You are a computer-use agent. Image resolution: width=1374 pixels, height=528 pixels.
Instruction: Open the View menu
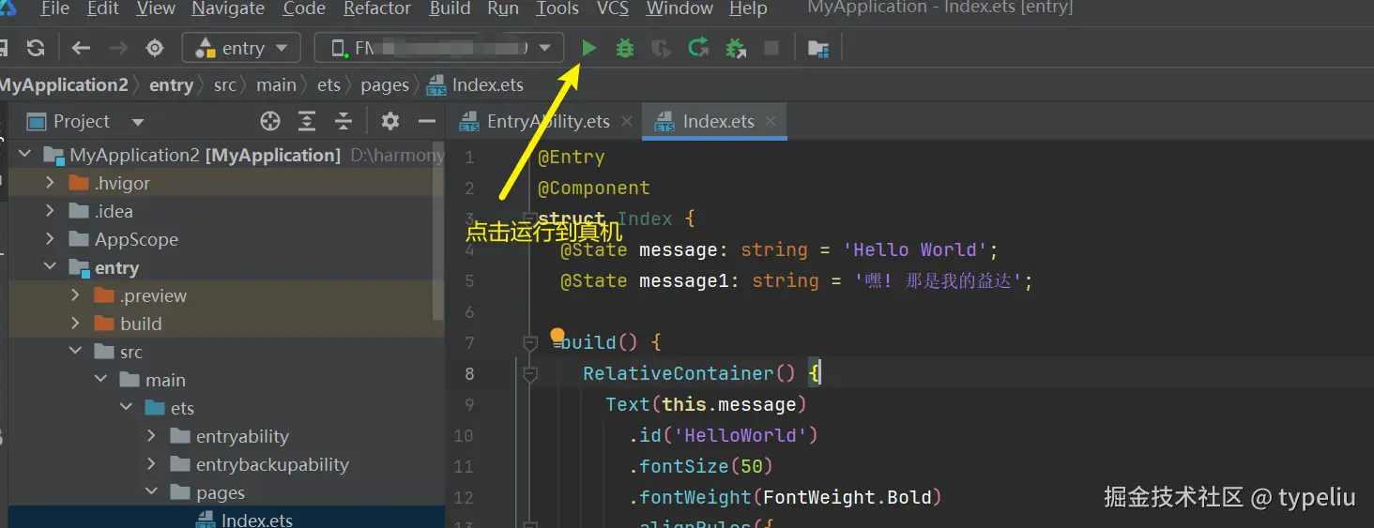(x=156, y=8)
